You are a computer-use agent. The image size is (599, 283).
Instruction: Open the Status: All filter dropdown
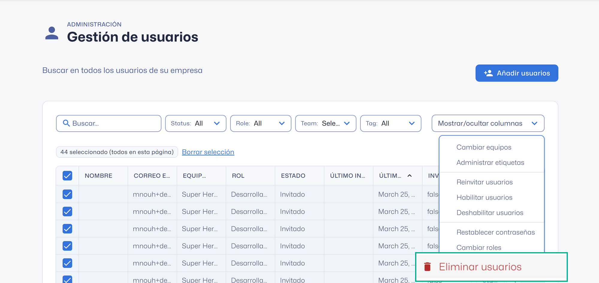click(196, 123)
